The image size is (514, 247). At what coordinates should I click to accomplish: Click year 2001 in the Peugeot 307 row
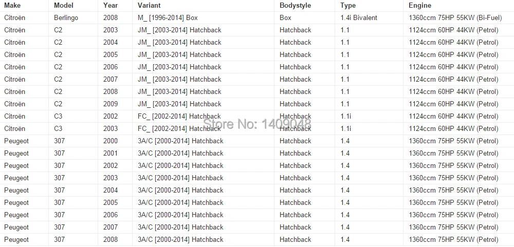[x=111, y=154]
